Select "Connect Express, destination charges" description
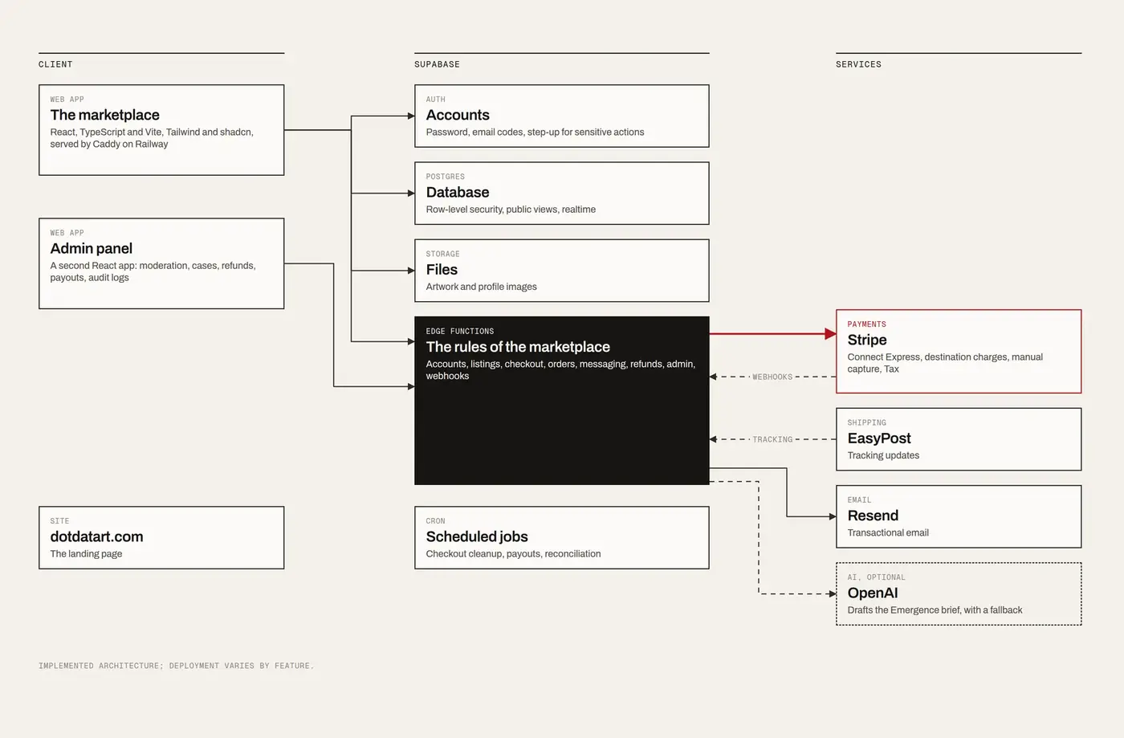 (945, 363)
